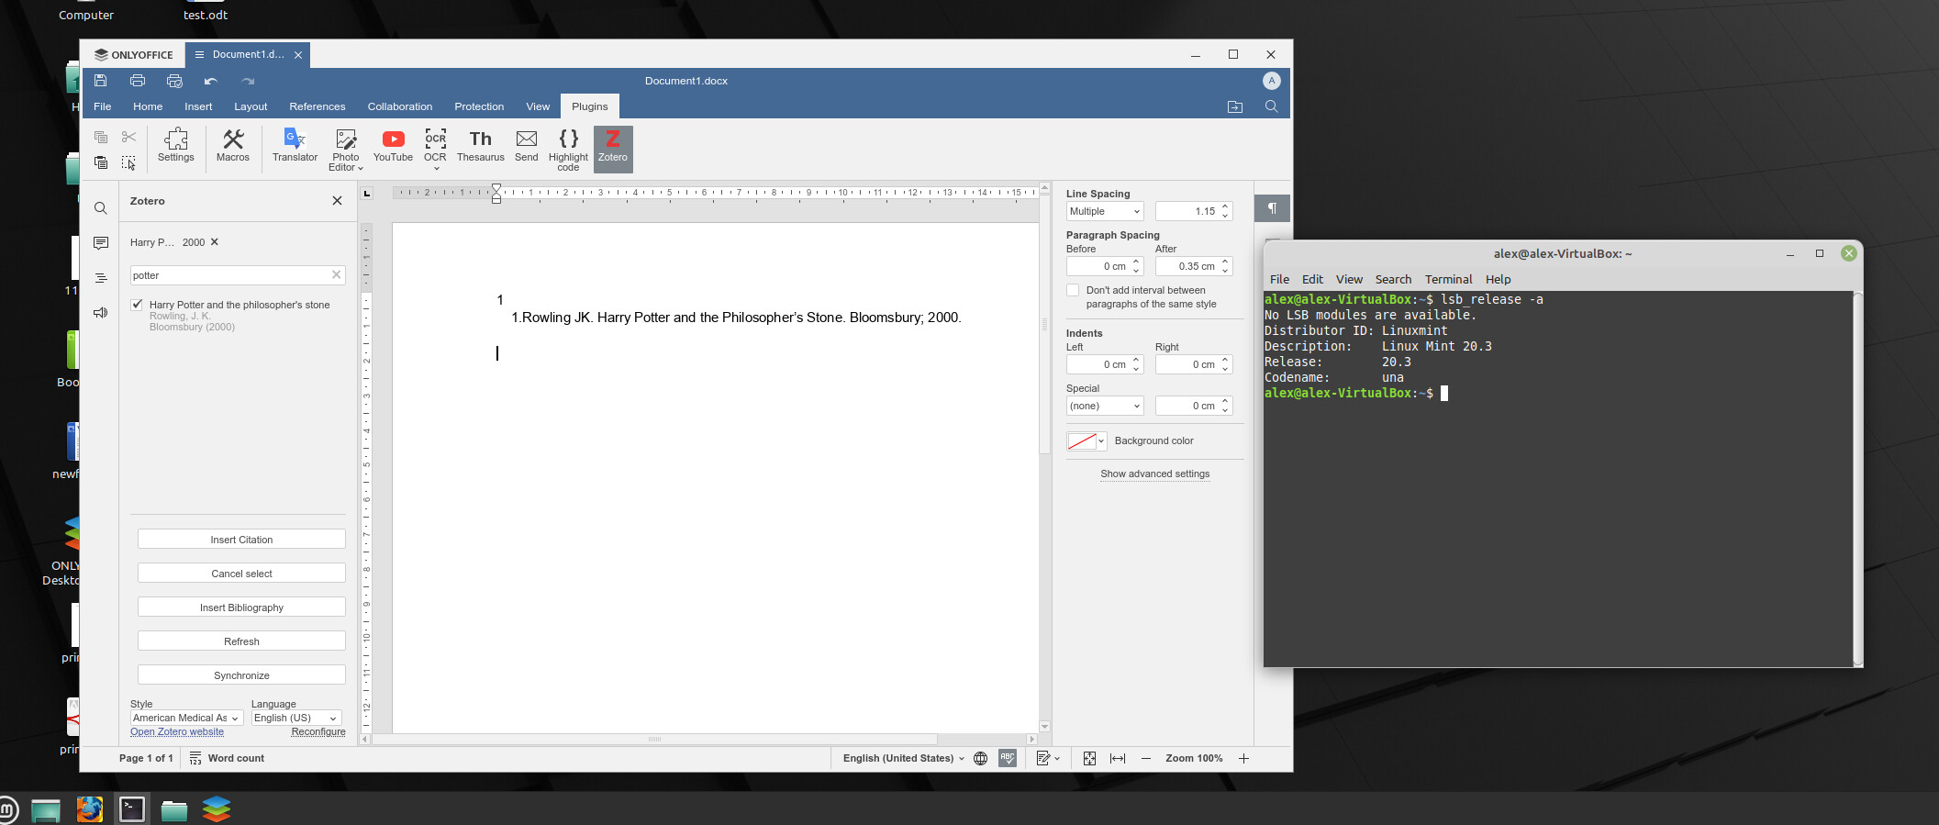Viewport: 1939px width, 825px height.
Task: Open the Track changes dropdown in the status bar
Action: tap(1048, 758)
